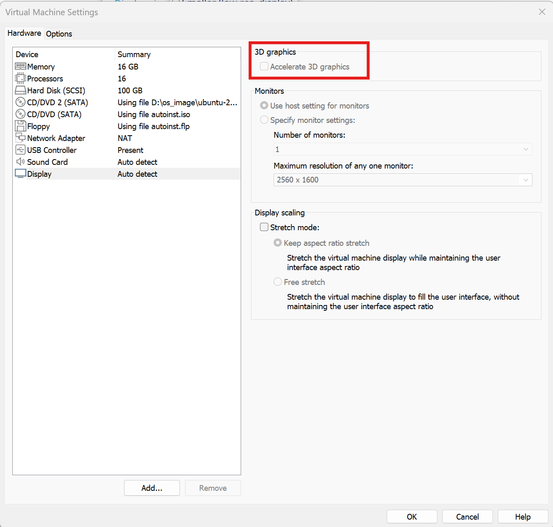Expand the Maximum resolution 2560 x 1600 dropdown
Image resolution: width=553 pixels, height=527 pixels.
pyautogui.click(x=402, y=180)
